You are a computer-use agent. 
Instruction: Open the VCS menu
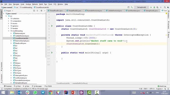(55, 4)
